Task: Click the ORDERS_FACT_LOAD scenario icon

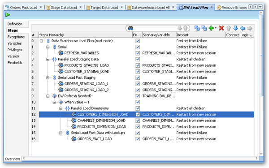Action: click(x=74, y=139)
